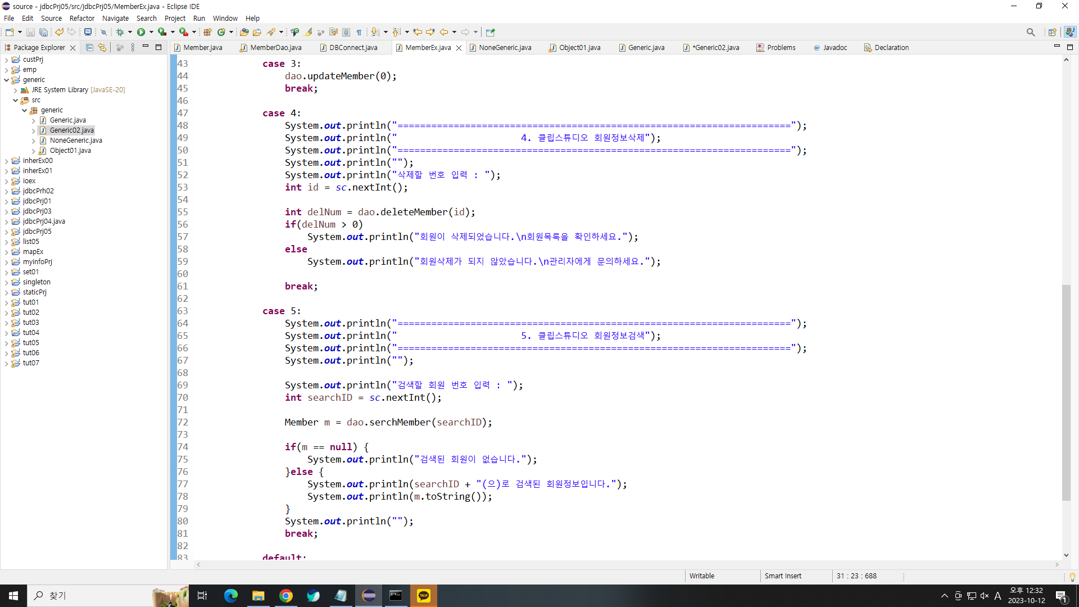Image resolution: width=1079 pixels, height=607 pixels.
Task: Toggle Link with Editor in Package Explorer
Action: [102, 48]
